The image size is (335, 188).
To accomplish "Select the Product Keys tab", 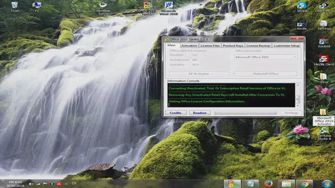I will (x=233, y=46).
